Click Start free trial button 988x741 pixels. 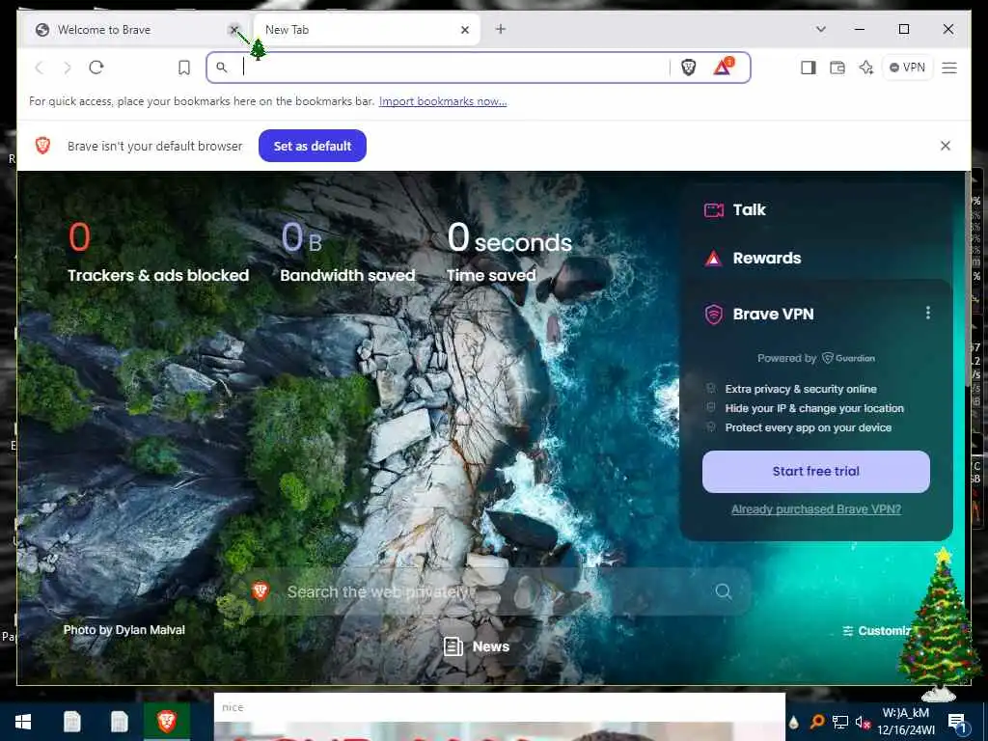tap(816, 471)
